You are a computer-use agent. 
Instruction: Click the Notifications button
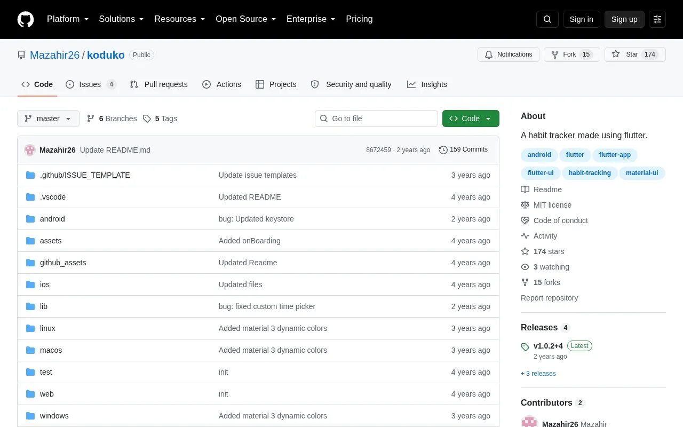(509, 54)
